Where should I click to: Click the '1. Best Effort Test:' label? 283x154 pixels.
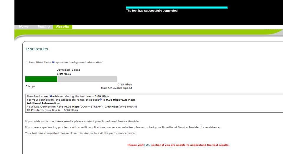38,62
